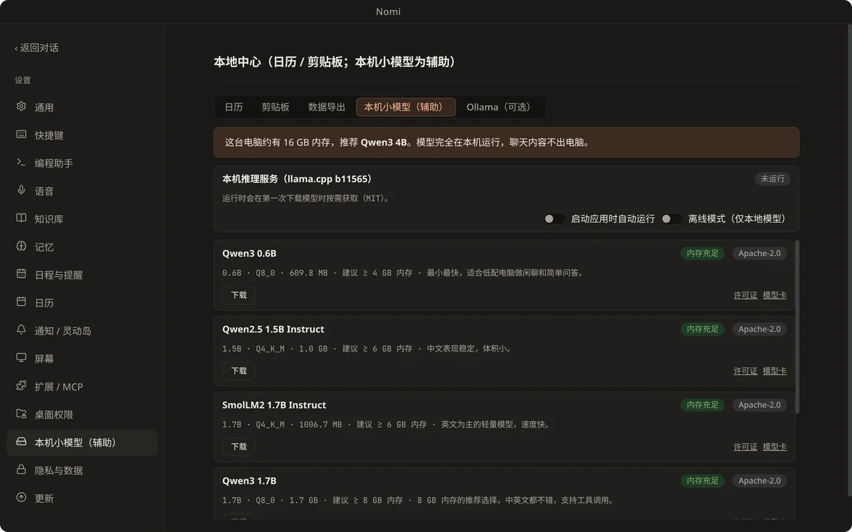Click the 知识库 book icon
The image size is (852, 532).
tap(21, 218)
